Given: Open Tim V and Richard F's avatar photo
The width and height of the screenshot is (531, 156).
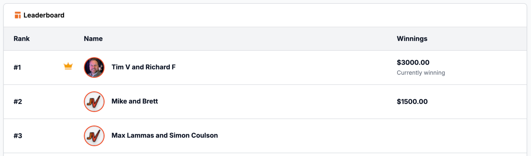Looking at the screenshot, I should click(94, 68).
